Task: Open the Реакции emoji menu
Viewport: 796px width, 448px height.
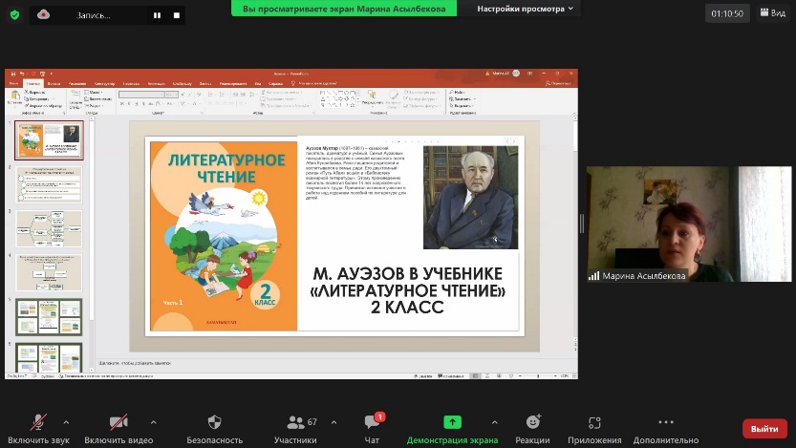Action: [x=532, y=423]
